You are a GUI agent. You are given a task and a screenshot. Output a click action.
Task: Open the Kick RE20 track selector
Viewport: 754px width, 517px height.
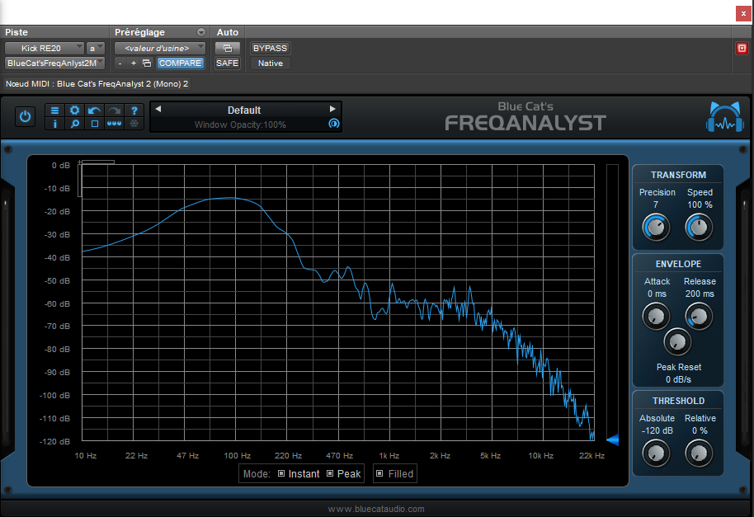[45, 48]
